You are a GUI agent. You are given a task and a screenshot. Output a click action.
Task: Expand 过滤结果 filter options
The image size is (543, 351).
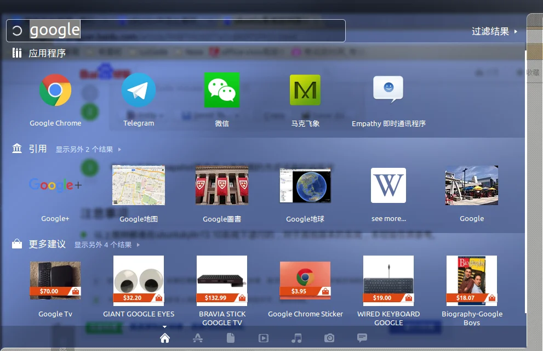(495, 31)
